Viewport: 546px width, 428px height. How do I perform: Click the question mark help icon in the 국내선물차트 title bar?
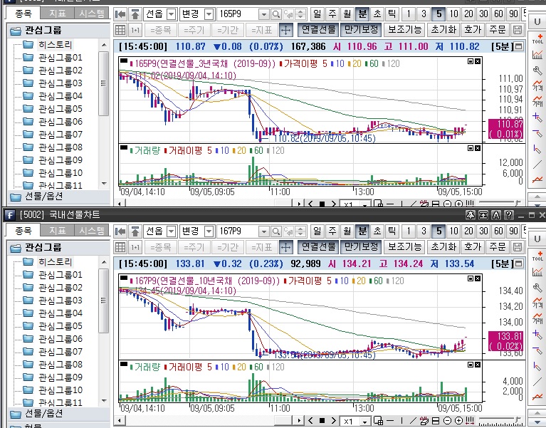coord(509,215)
